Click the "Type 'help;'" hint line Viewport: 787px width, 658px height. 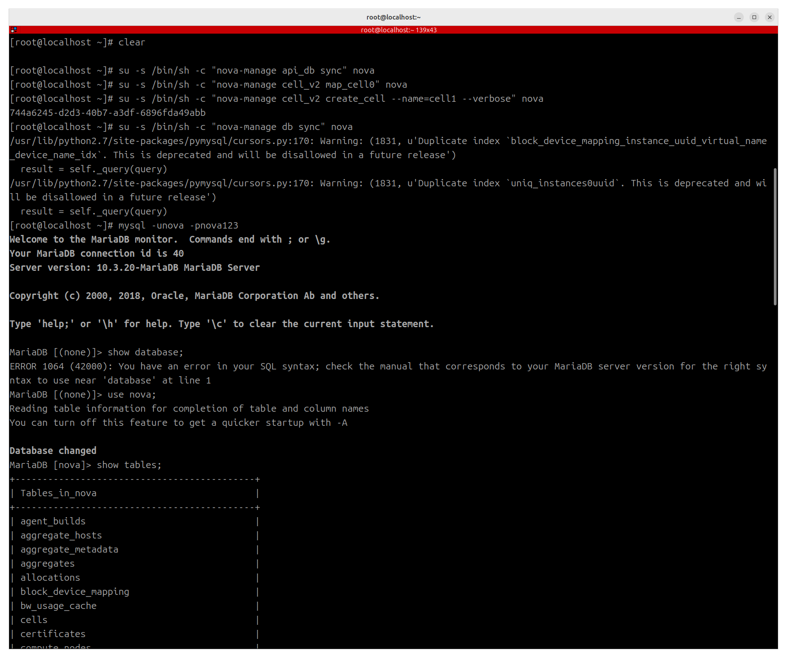(x=222, y=324)
